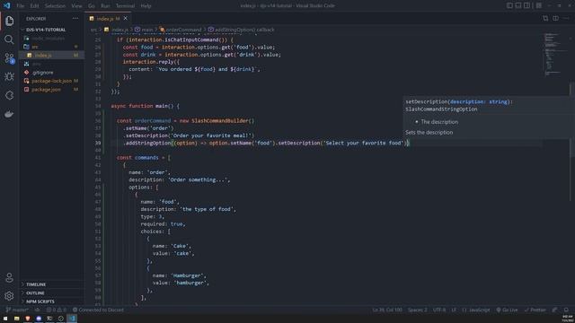This screenshot has height=323, width=575.
Task: Close the index.js editor tab
Action: (x=126, y=18)
